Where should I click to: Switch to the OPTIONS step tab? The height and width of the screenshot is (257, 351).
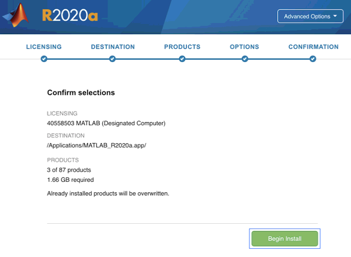point(244,47)
